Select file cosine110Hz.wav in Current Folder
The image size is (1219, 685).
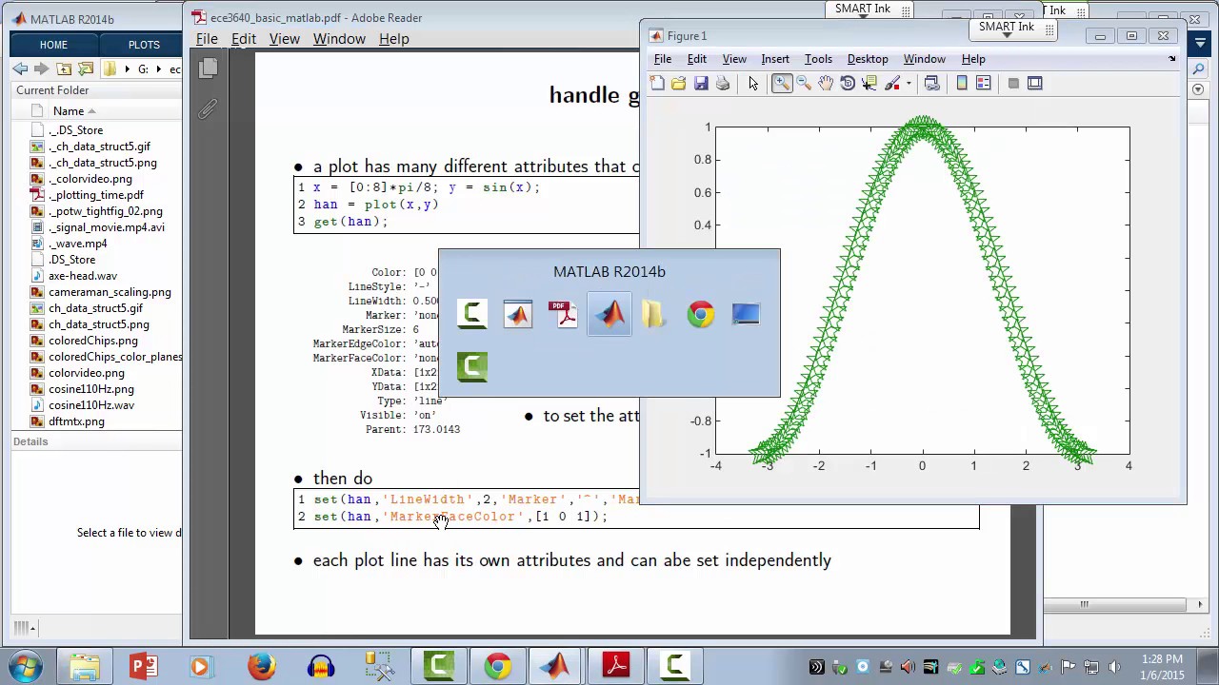pyautogui.click(x=90, y=405)
